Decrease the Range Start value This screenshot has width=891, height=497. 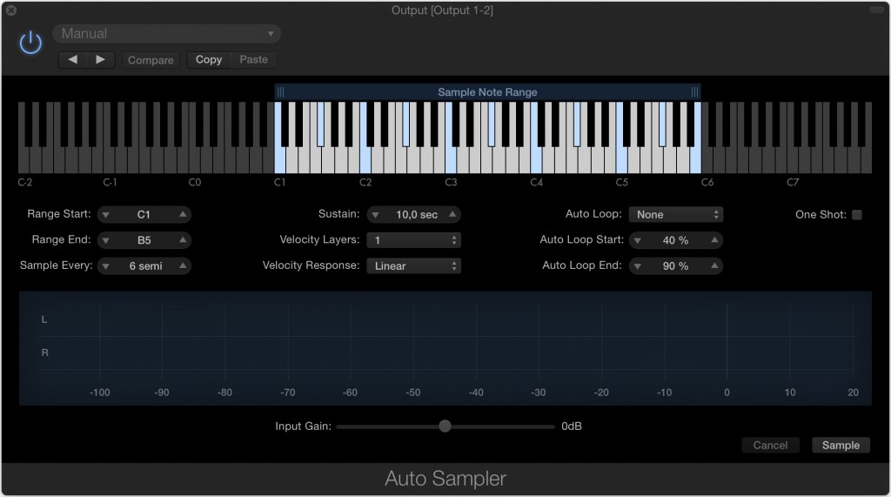pos(105,215)
